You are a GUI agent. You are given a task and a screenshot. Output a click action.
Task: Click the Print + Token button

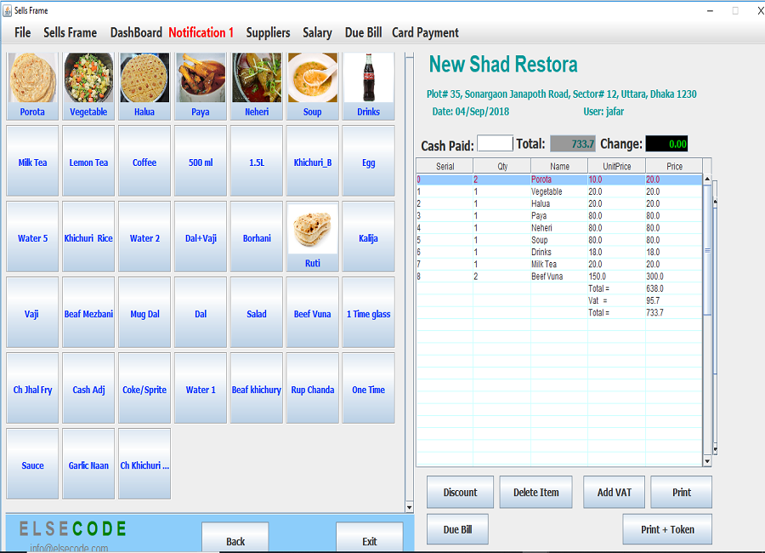pyautogui.click(x=667, y=529)
